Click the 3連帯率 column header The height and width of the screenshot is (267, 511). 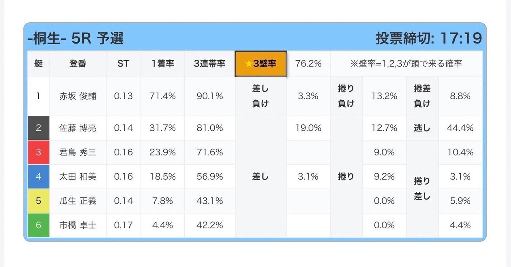click(x=210, y=64)
